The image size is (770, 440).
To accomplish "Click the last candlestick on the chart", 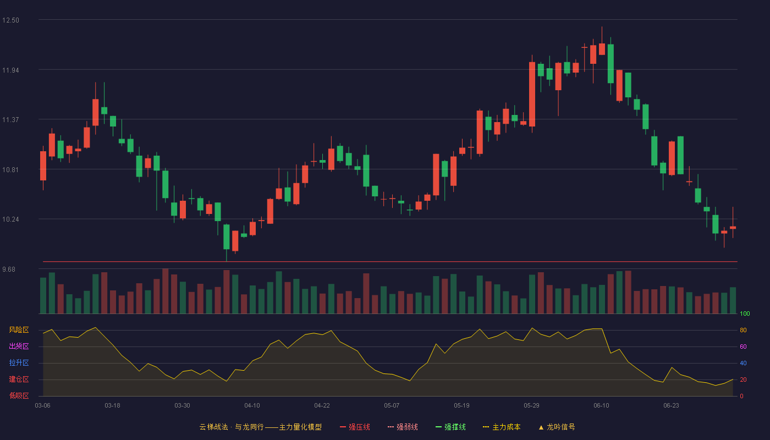I will click(733, 227).
